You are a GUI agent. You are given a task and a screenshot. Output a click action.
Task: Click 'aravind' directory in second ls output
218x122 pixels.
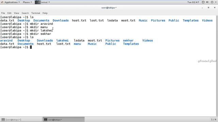6,40
